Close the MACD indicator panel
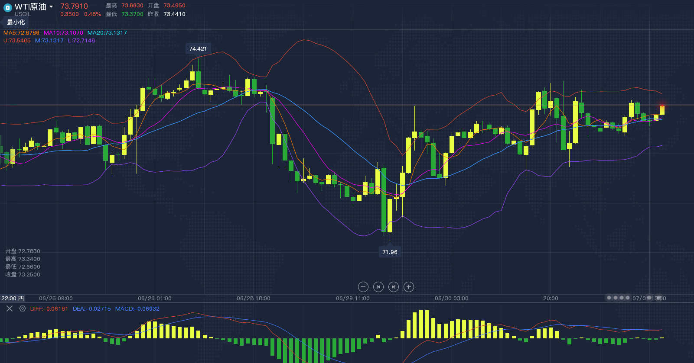The width and height of the screenshot is (694, 363). 10,308
